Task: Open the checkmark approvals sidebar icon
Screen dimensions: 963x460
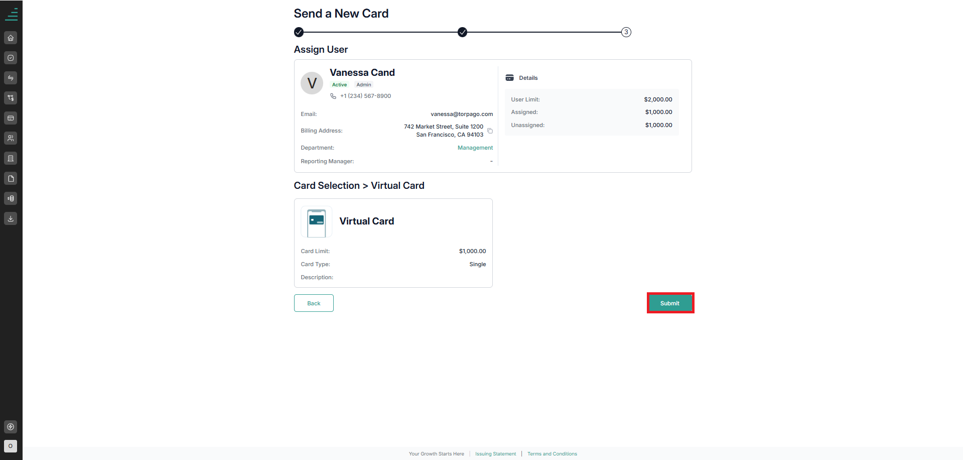Action: pos(11,58)
